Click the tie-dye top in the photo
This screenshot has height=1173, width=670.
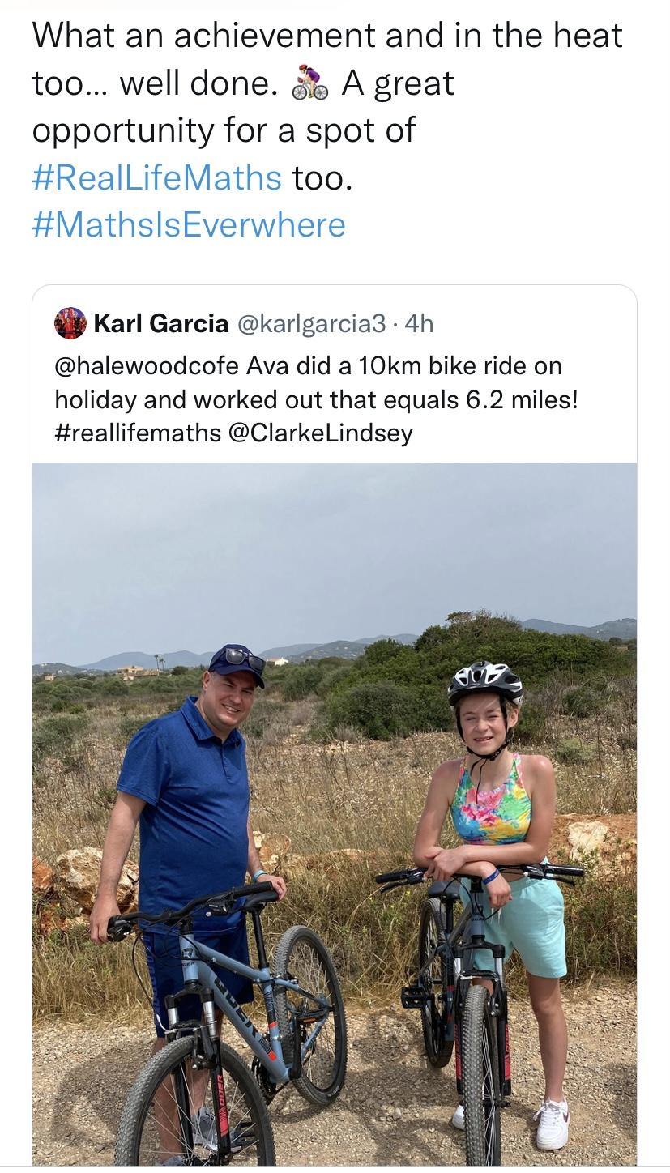491,802
